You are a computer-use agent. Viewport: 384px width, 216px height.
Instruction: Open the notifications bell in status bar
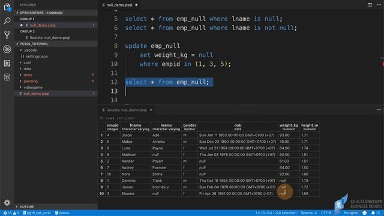tap(375, 213)
